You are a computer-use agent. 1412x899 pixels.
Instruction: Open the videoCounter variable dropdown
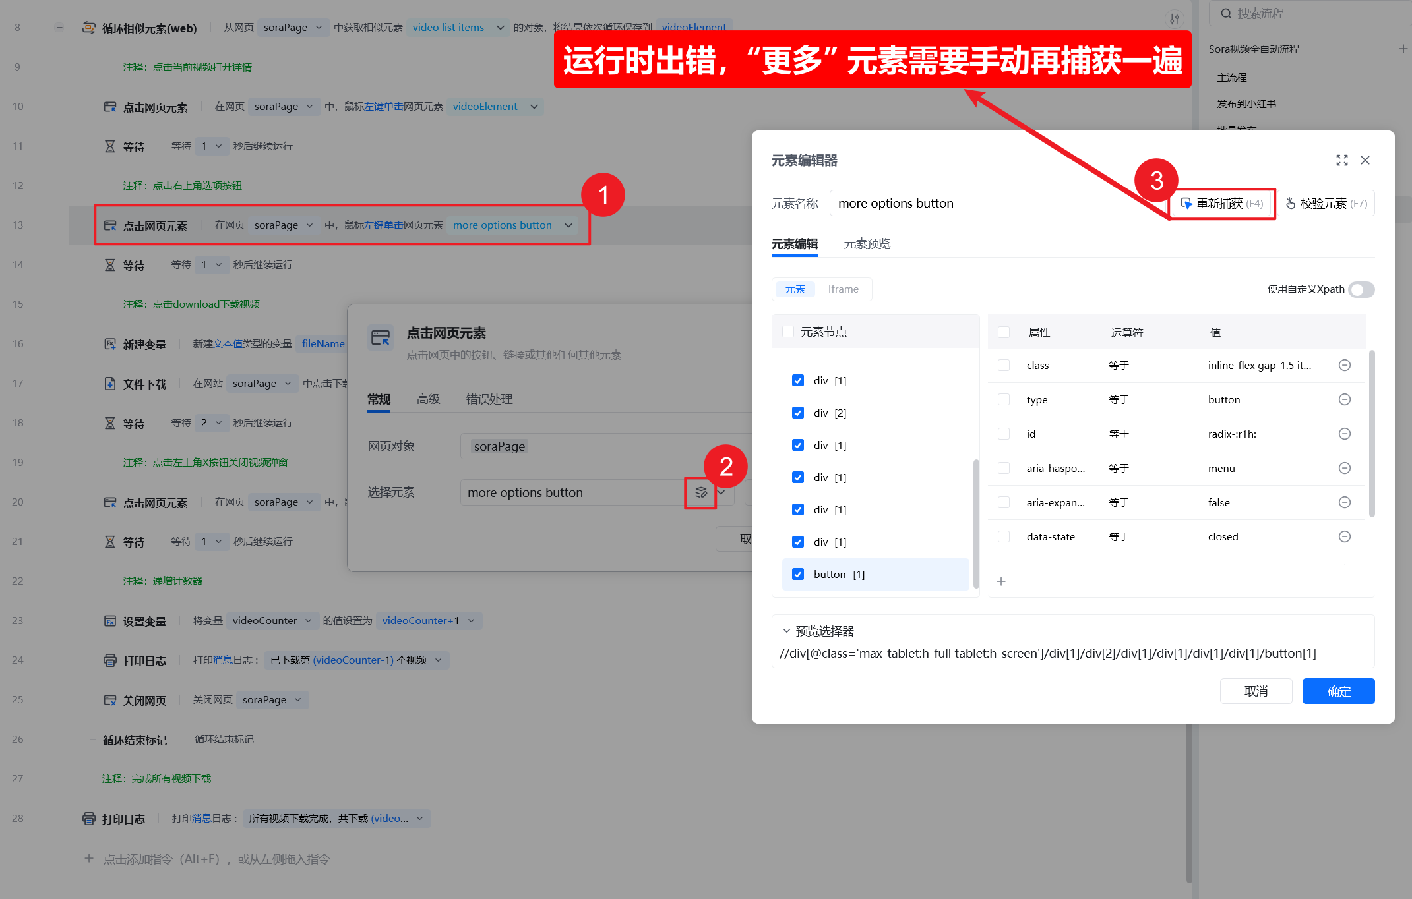tap(308, 620)
